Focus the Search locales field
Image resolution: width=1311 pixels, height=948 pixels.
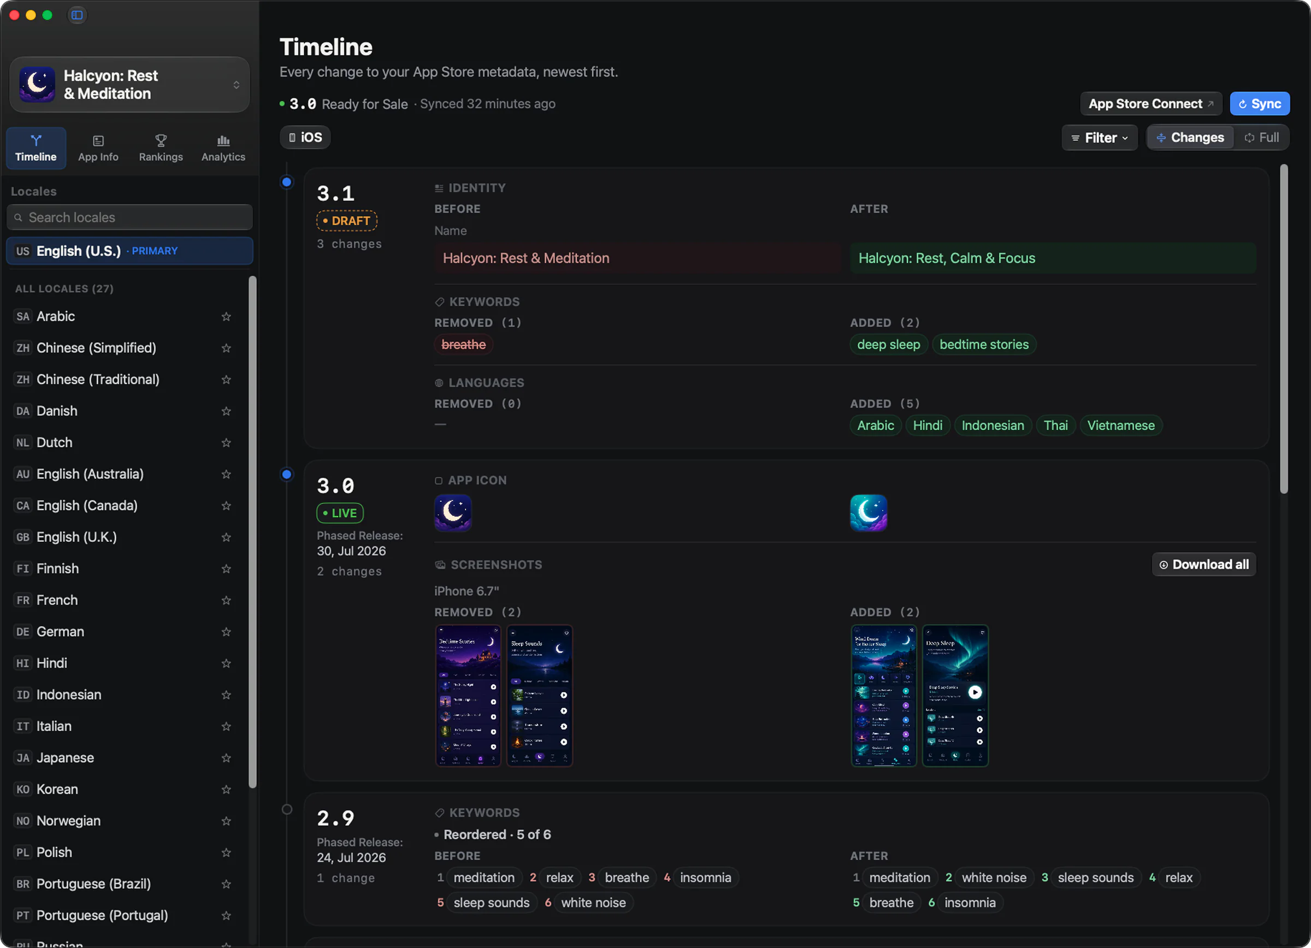tap(129, 217)
